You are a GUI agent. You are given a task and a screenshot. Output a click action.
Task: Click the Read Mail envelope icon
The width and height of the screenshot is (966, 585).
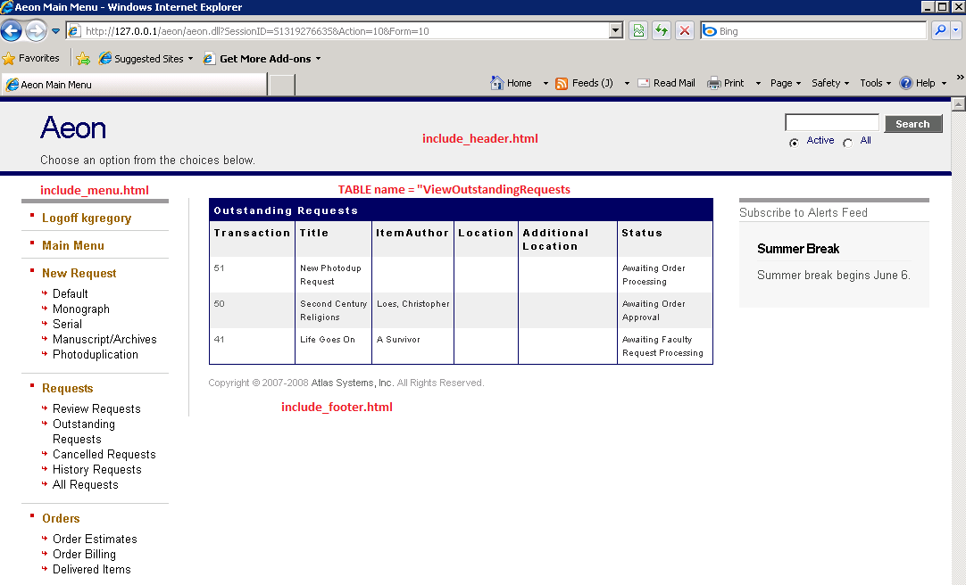tap(643, 83)
